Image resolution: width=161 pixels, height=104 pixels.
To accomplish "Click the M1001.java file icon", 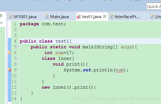I will (11, 17).
